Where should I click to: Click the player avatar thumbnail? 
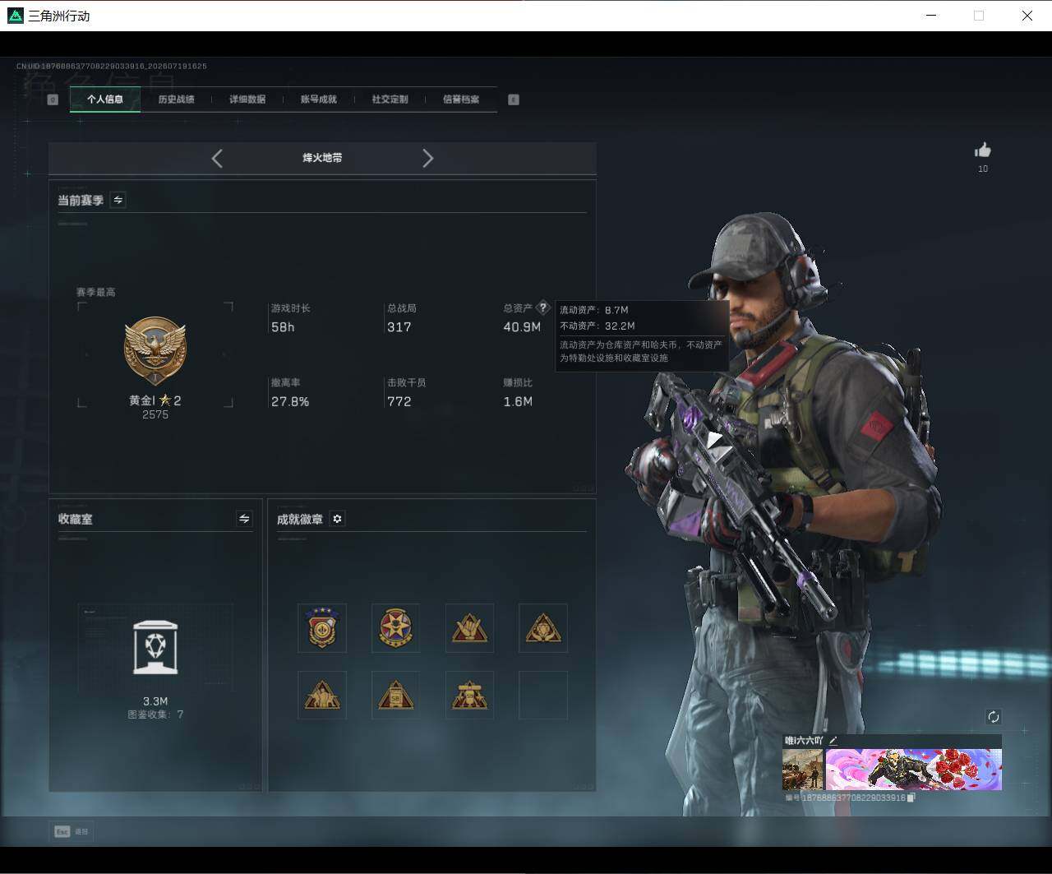coord(803,769)
